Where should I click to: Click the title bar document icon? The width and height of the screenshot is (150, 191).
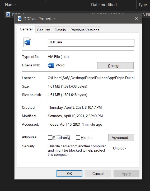[20, 19]
